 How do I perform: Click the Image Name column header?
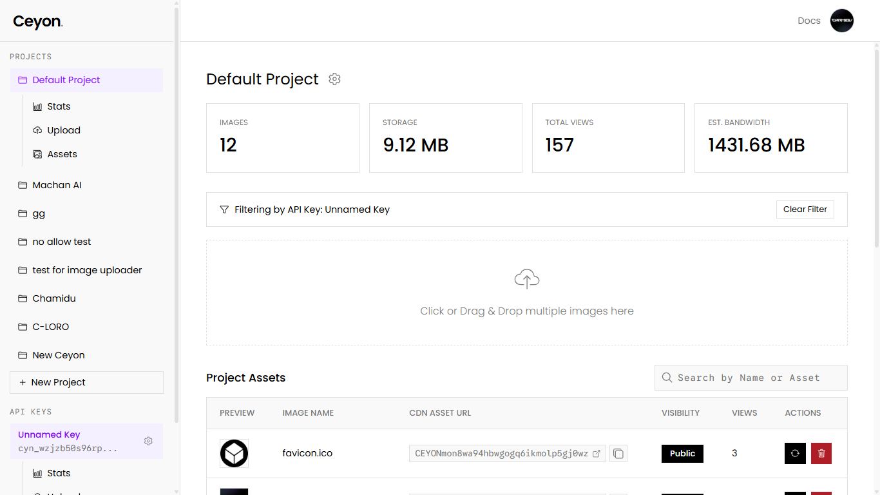(x=308, y=413)
